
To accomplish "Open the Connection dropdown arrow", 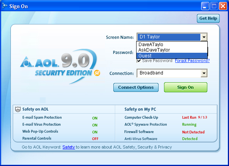I will click(x=204, y=73).
